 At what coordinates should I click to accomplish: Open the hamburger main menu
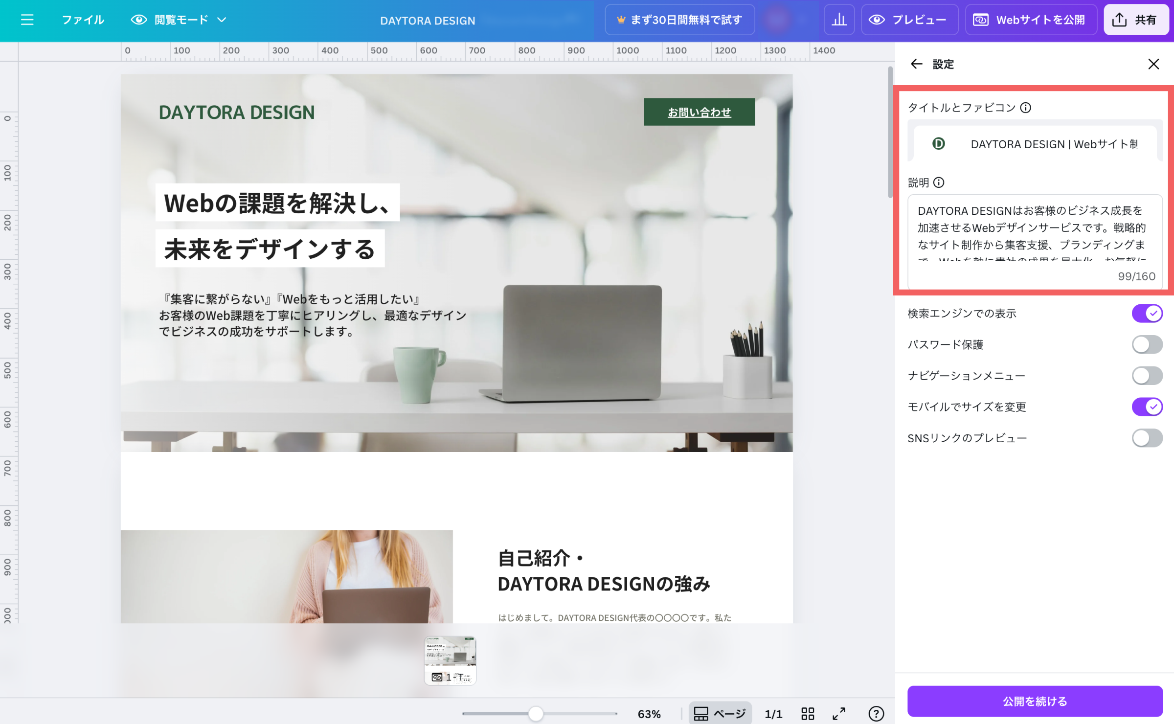27,20
